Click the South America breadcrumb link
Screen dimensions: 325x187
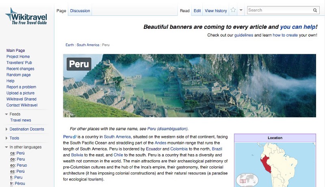[x=88, y=45]
